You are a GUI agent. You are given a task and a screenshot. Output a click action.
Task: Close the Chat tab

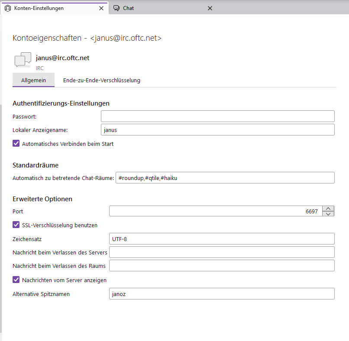[210, 8]
